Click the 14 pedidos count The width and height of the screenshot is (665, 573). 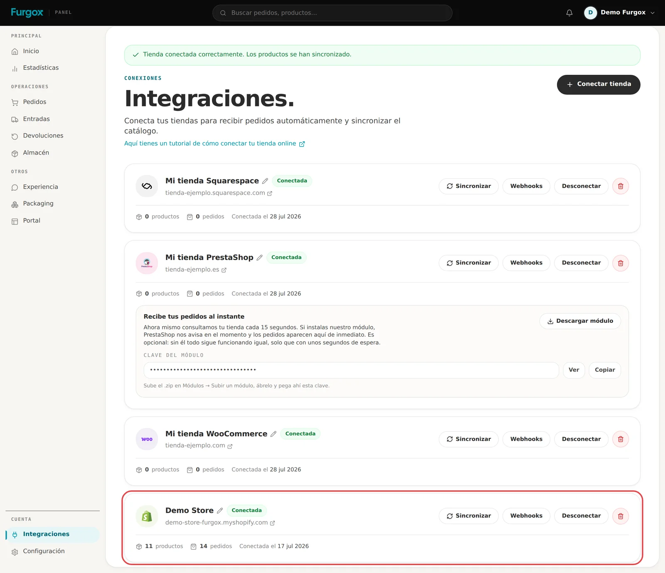(x=211, y=546)
